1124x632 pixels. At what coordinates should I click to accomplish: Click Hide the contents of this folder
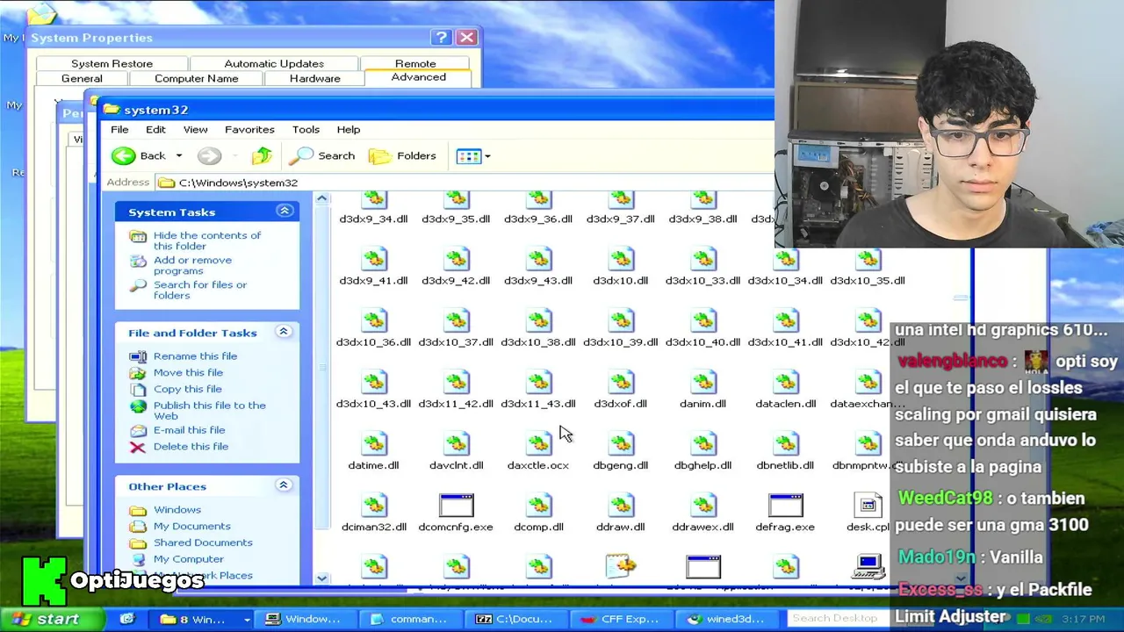(207, 241)
